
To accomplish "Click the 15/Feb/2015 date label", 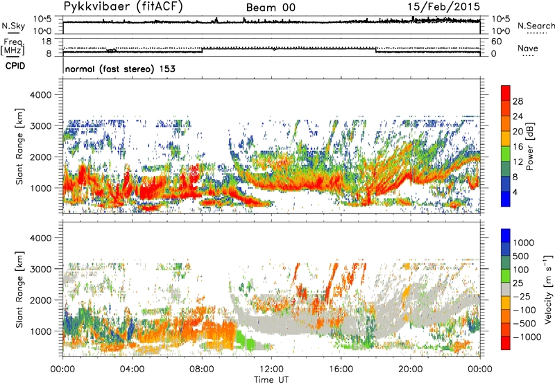I will click(x=444, y=6).
